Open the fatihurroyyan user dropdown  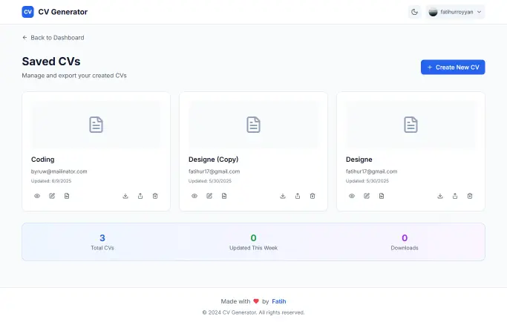(x=455, y=12)
